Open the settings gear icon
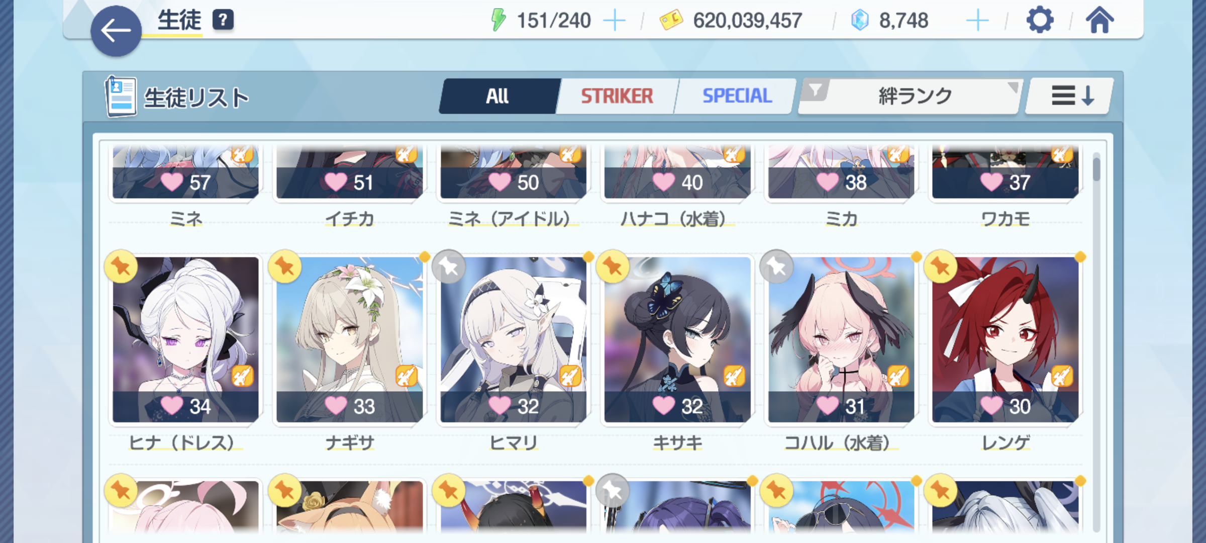The width and height of the screenshot is (1206, 543). tap(1040, 21)
